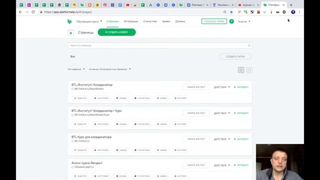Select the Все folder filter

pyautogui.click(x=72, y=56)
